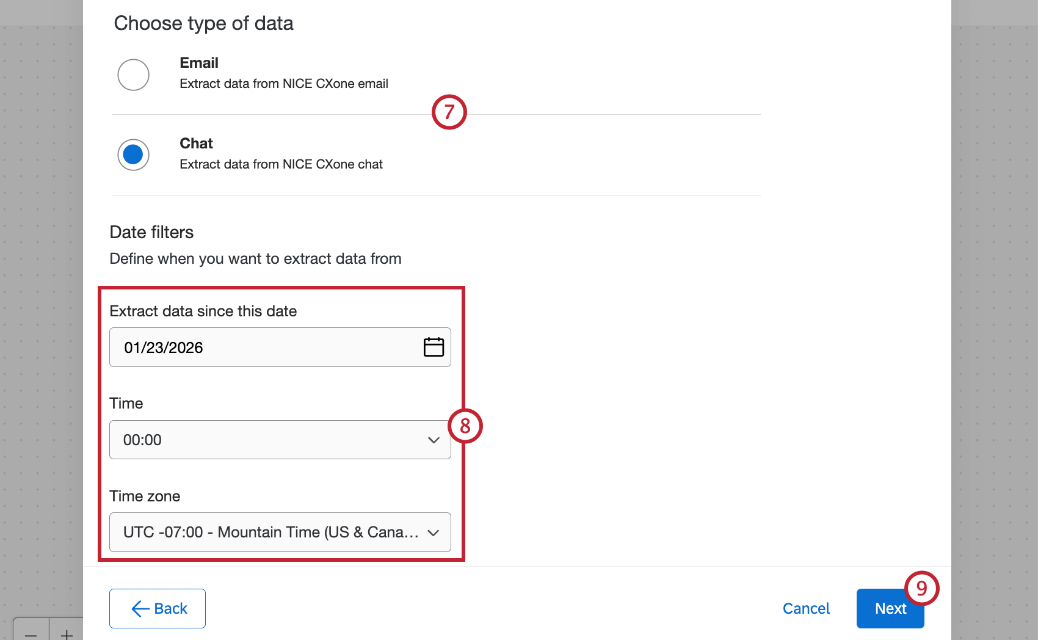Click the red circled number 8 marker
Screen dimensions: 1038x640
tap(465, 426)
